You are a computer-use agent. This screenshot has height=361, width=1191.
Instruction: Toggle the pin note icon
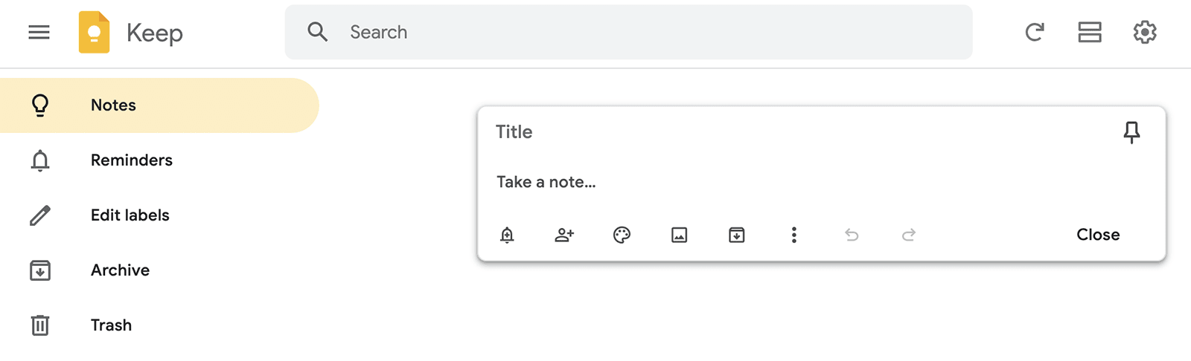point(1131,132)
